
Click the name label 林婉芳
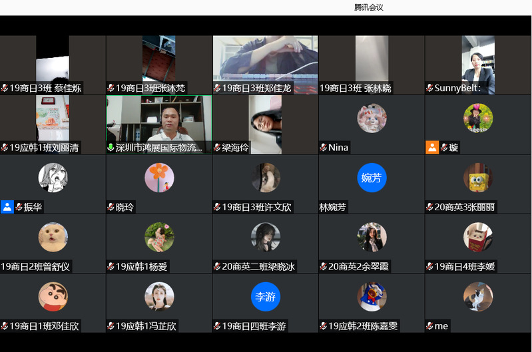point(334,208)
